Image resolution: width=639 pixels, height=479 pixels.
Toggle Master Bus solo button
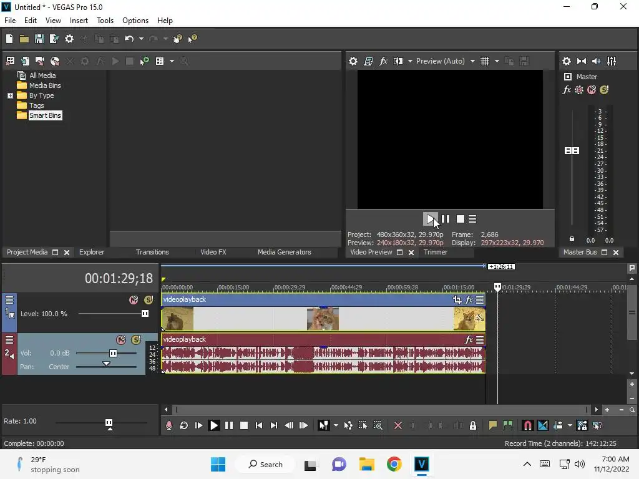coord(604,90)
